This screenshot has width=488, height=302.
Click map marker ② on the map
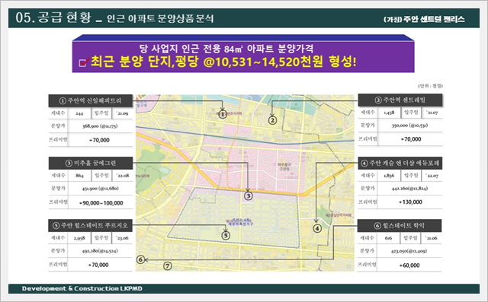pyautogui.click(x=272, y=120)
